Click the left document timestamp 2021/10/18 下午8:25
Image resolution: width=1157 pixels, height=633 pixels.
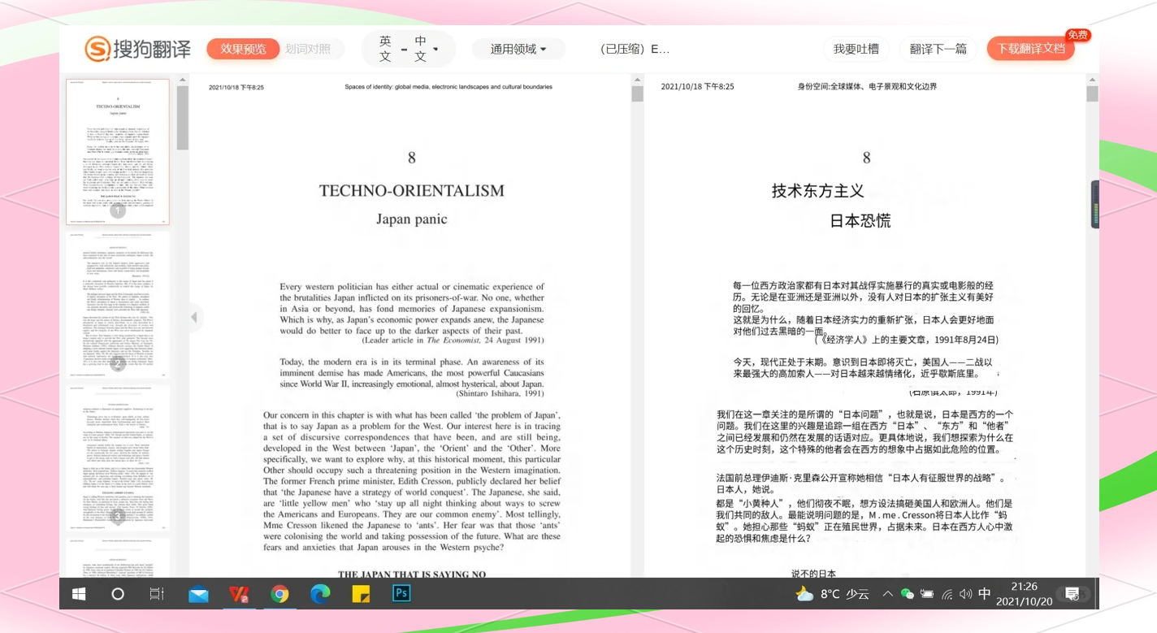point(236,87)
